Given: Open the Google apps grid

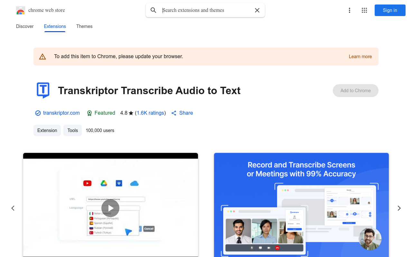Looking at the screenshot, I should pyautogui.click(x=364, y=10).
